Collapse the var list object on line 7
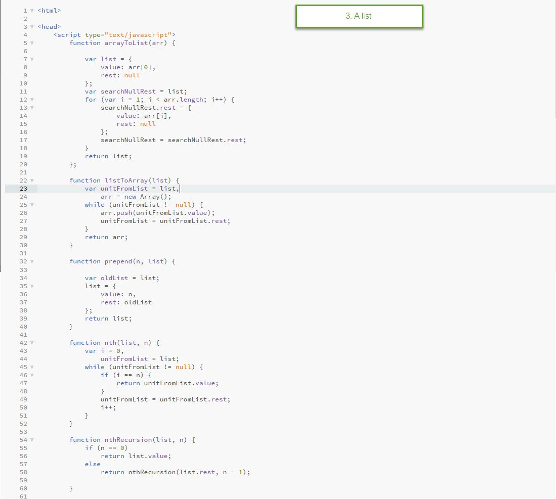 pyautogui.click(x=32, y=59)
